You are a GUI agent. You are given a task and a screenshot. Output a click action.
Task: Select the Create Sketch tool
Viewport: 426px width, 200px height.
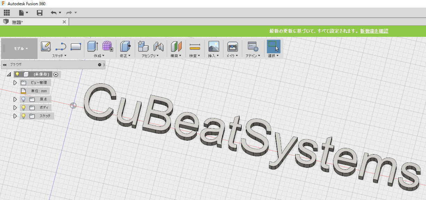pyautogui.click(x=46, y=45)
